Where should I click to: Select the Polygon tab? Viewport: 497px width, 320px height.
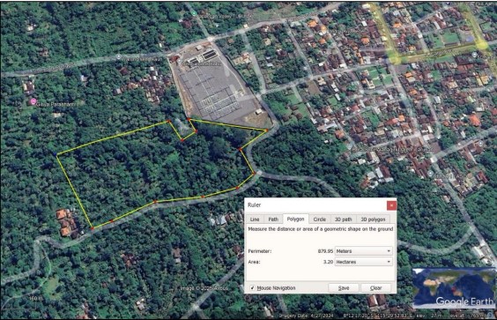tap(295, 219)
